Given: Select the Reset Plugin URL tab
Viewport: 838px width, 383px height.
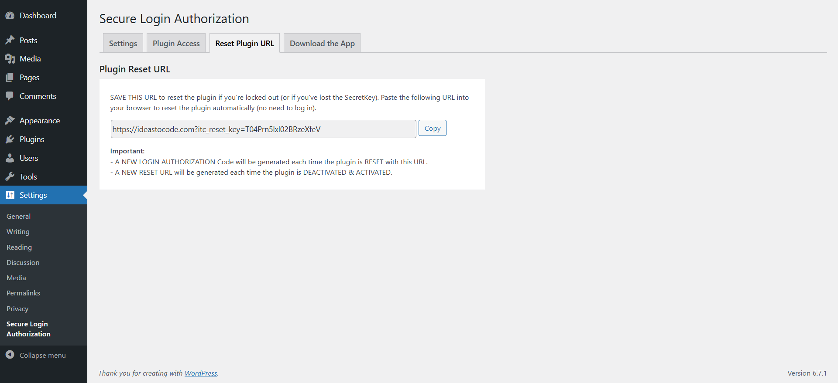Looking at the screenshot, I should click(244, 44).
